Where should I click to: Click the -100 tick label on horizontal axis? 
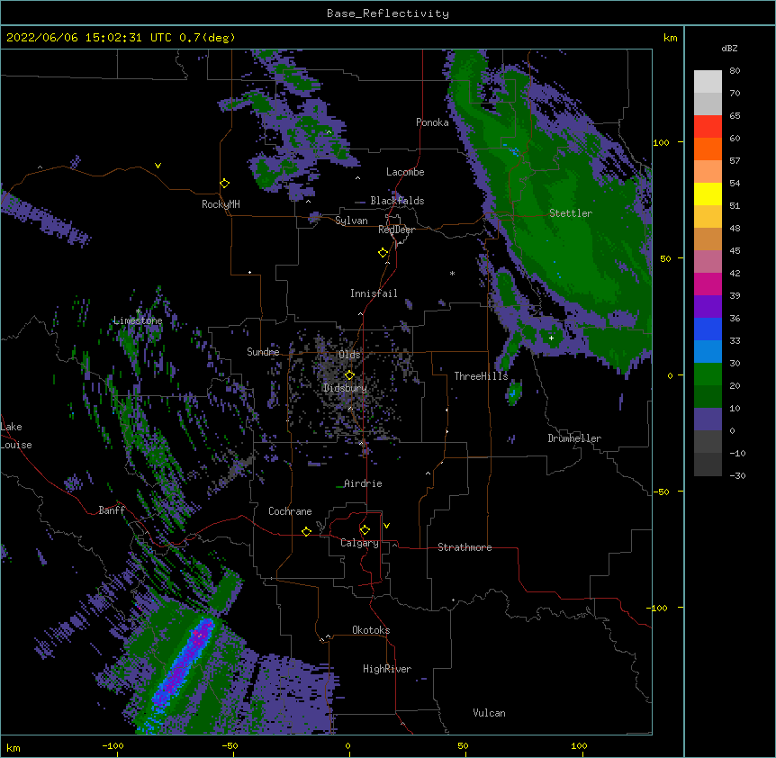tap(113, 745)
